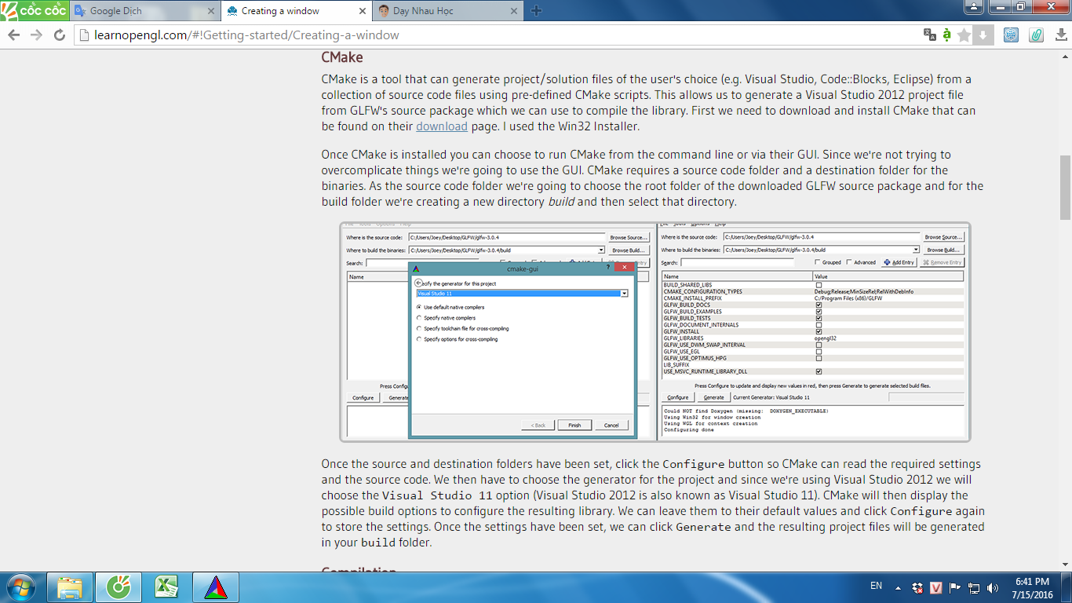Open the volume speaker tray icon
The width and height of the screenshot is (1072, 603).
point(993,587)
